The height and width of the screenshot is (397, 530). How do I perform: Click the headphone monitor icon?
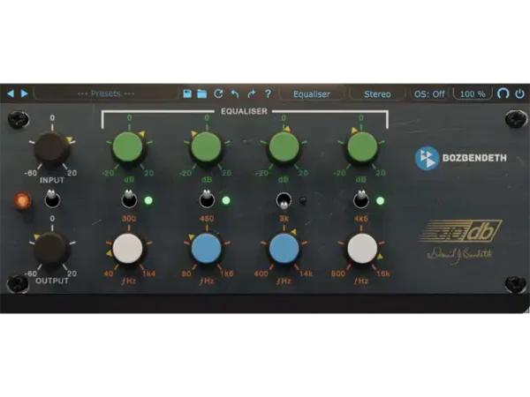pos(503,94)
